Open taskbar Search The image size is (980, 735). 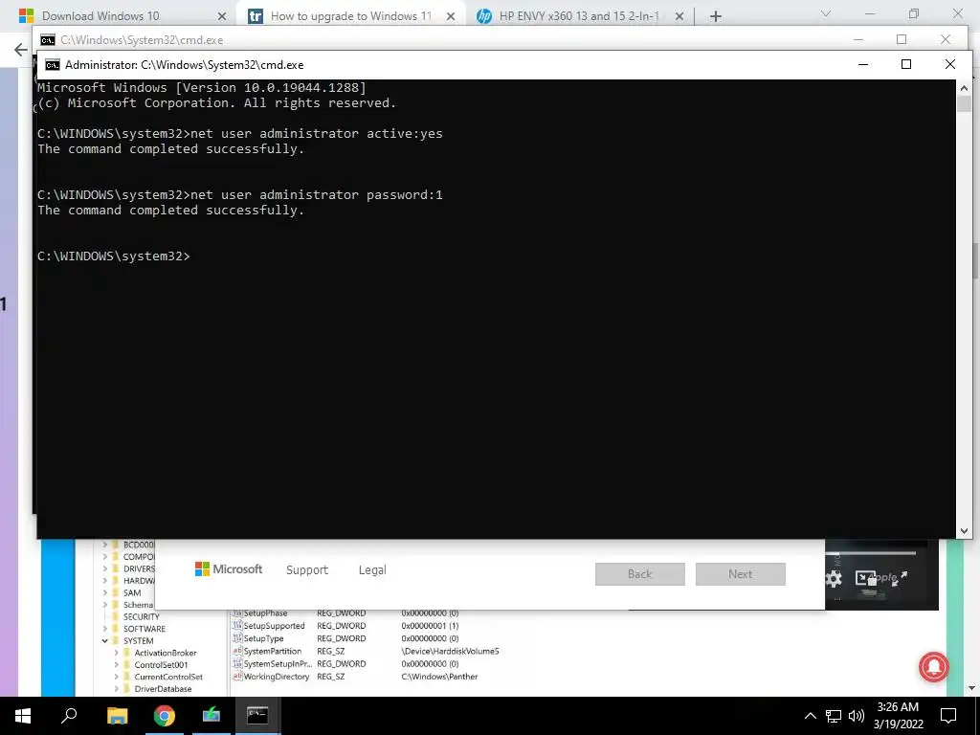click(x=69, y=715)
